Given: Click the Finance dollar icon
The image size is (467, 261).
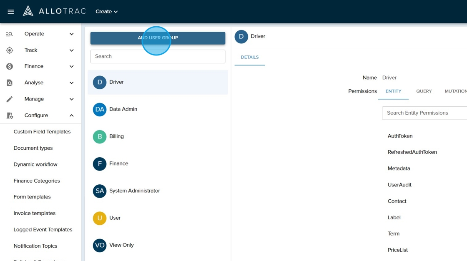Looking at the screenshot, I should click(x=10, y=67).
